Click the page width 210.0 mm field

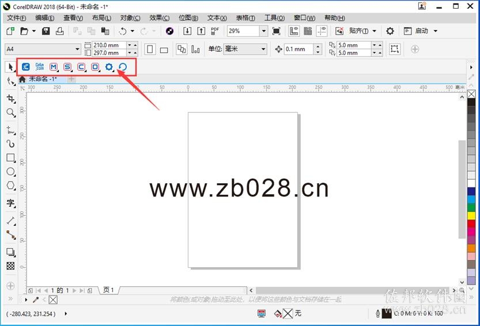109,45
